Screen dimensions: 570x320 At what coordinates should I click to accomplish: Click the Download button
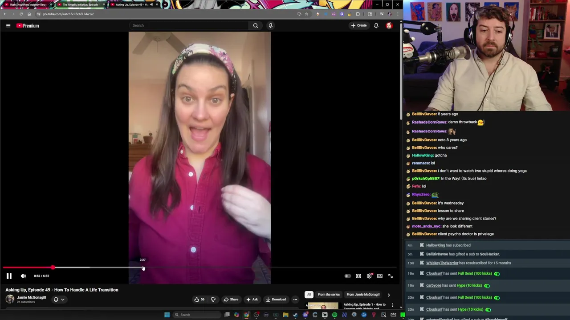point(276,300)
